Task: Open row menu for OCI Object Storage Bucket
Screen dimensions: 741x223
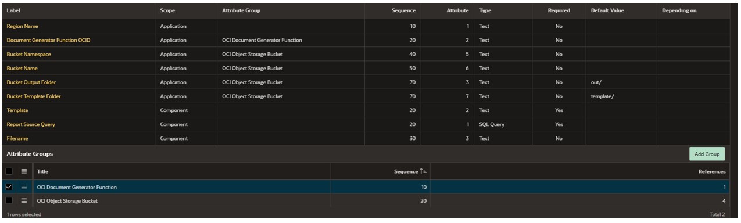Action: click(24, 201)
